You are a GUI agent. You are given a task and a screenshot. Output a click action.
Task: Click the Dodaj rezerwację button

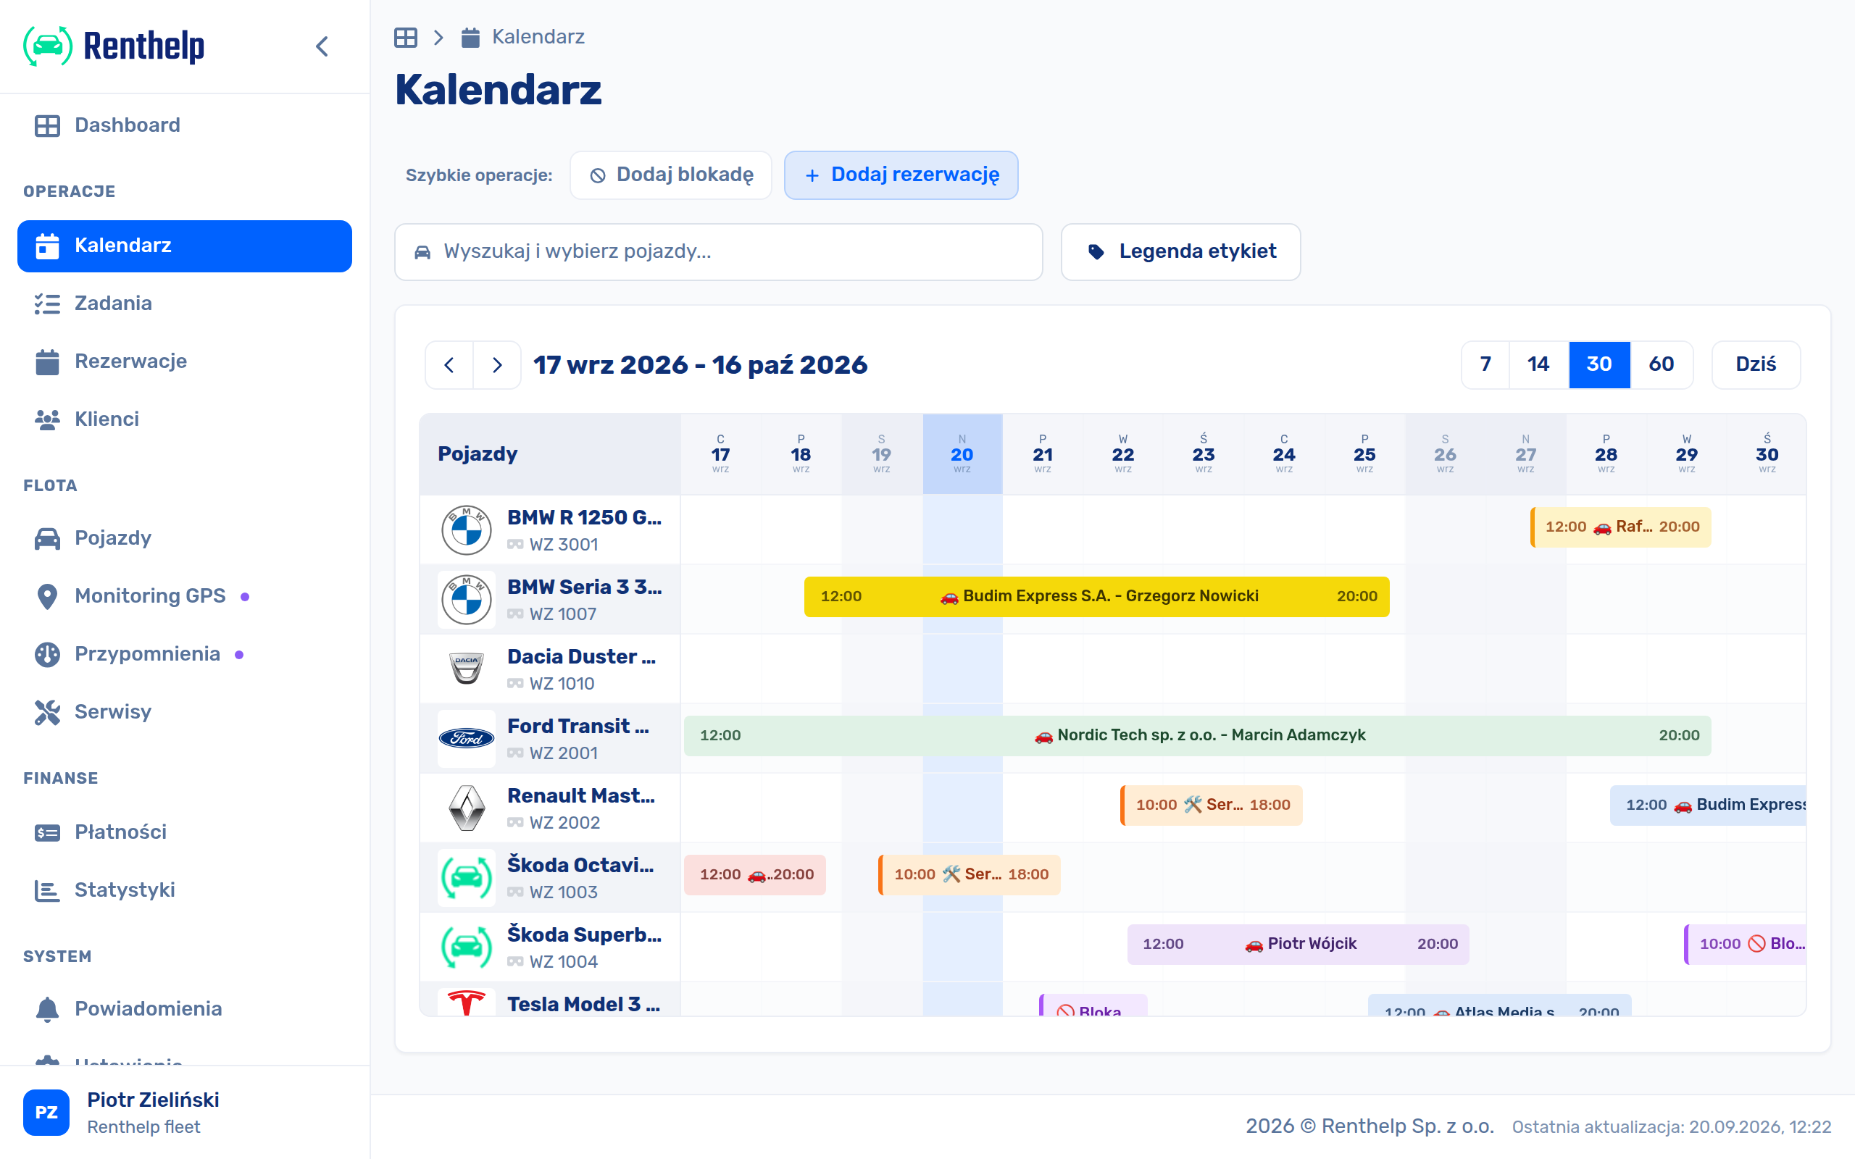click(901, 175)
